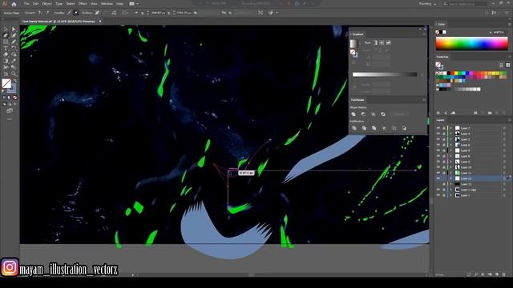Hide Layer 10 with its eye icon
Viewport: 513px width, 288px height.
click(438, 167)
